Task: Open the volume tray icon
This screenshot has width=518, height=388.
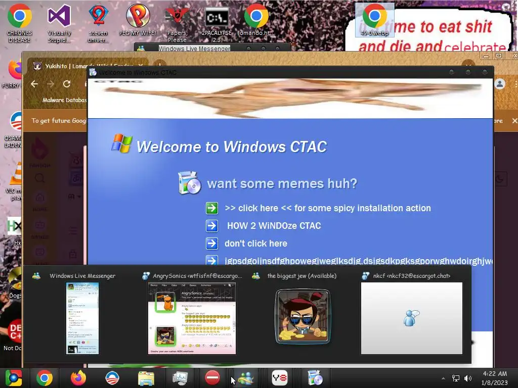Action: pos(468,378)
